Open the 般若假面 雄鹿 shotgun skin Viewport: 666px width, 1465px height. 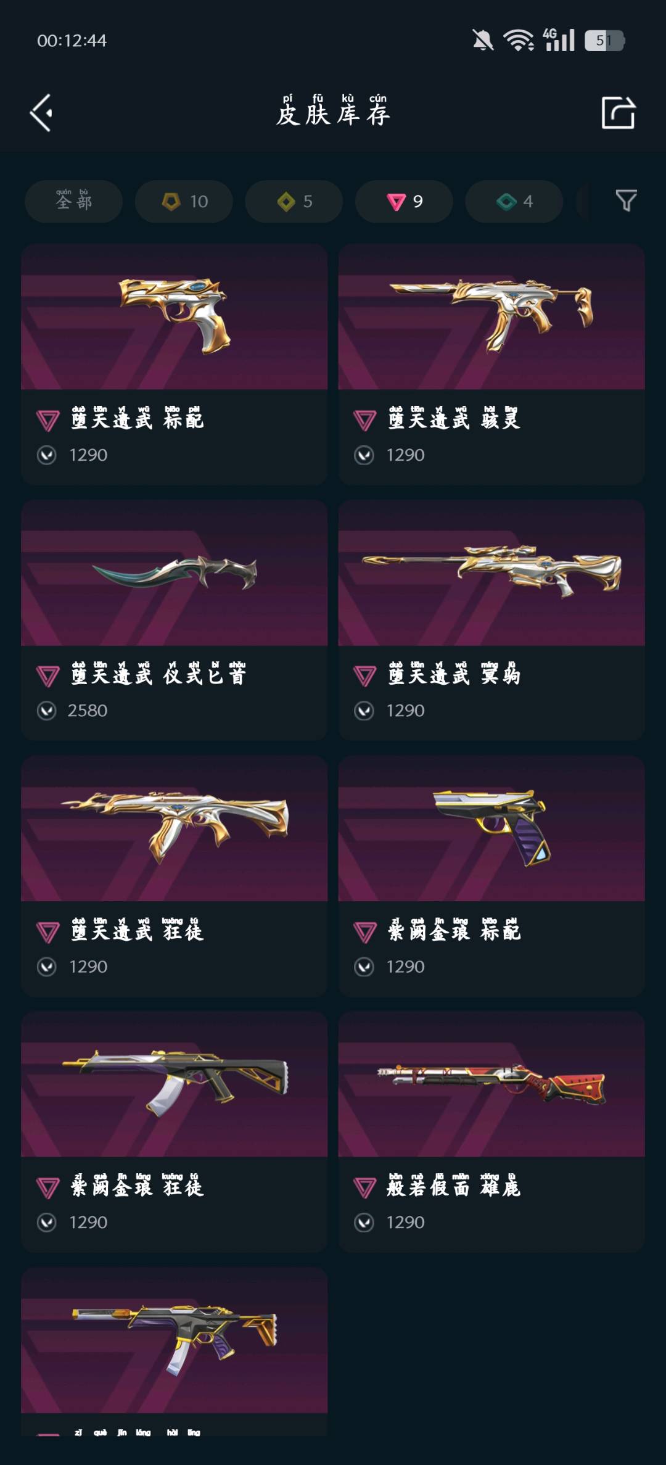click(491, 1131)
